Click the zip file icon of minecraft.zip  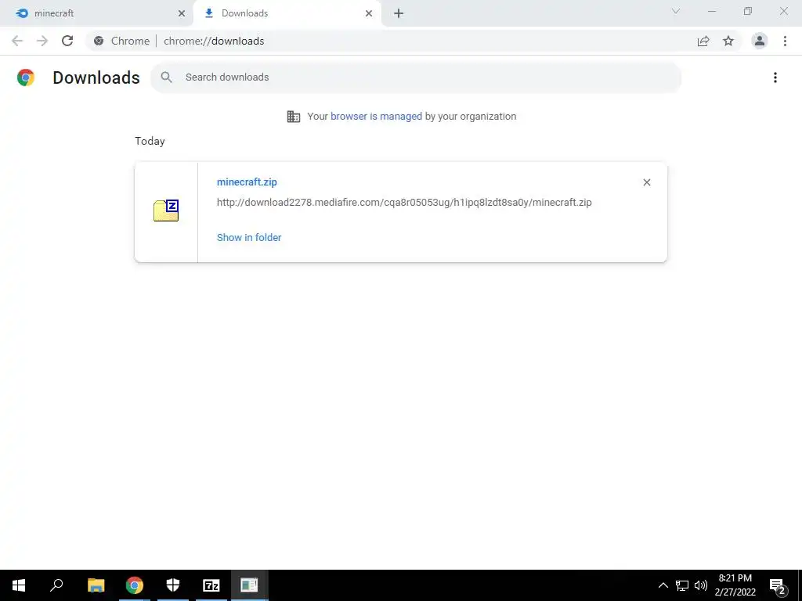click(166, 211)
